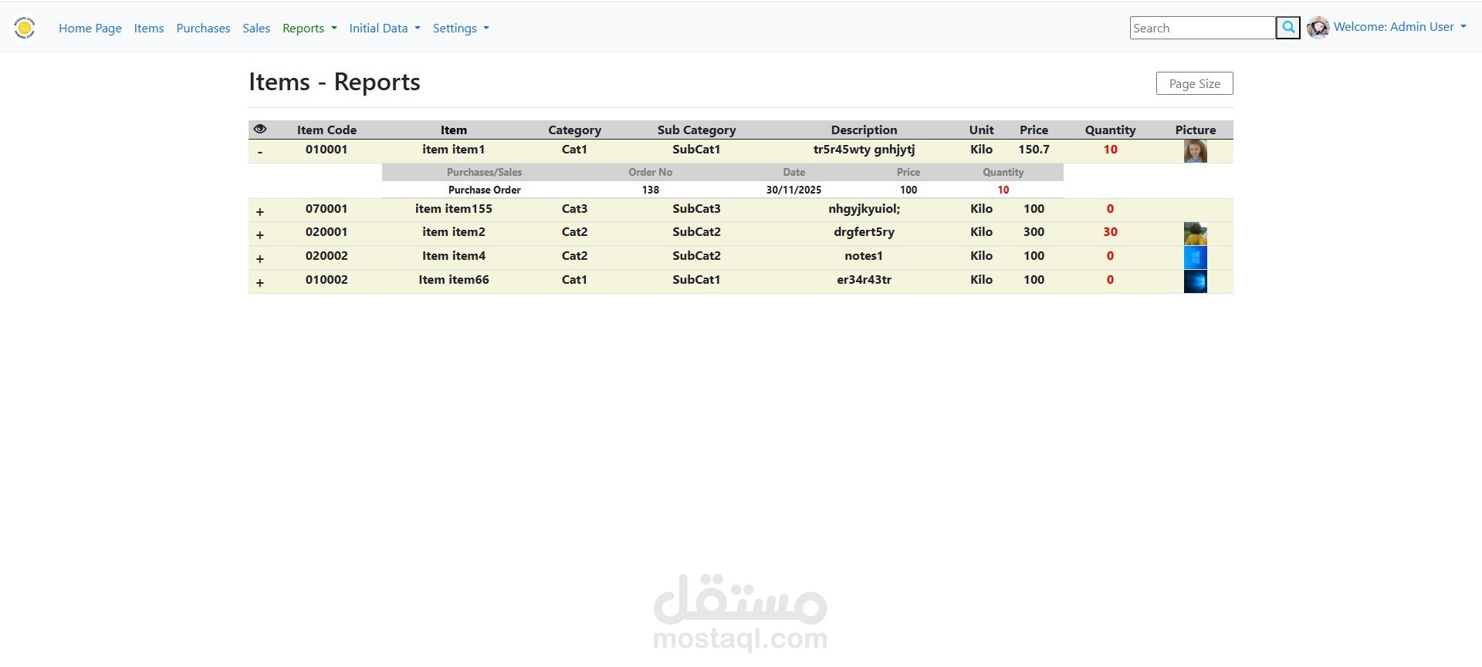Click into the Search input field
Screen dimensions: 1482x667
pyautogui.click(x=1203, y=28)
